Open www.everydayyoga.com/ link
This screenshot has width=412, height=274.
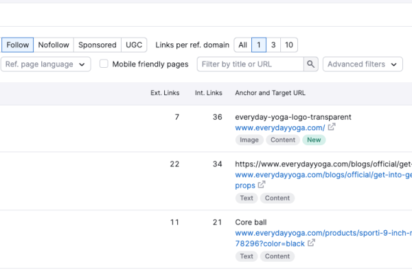click(280, 127)
